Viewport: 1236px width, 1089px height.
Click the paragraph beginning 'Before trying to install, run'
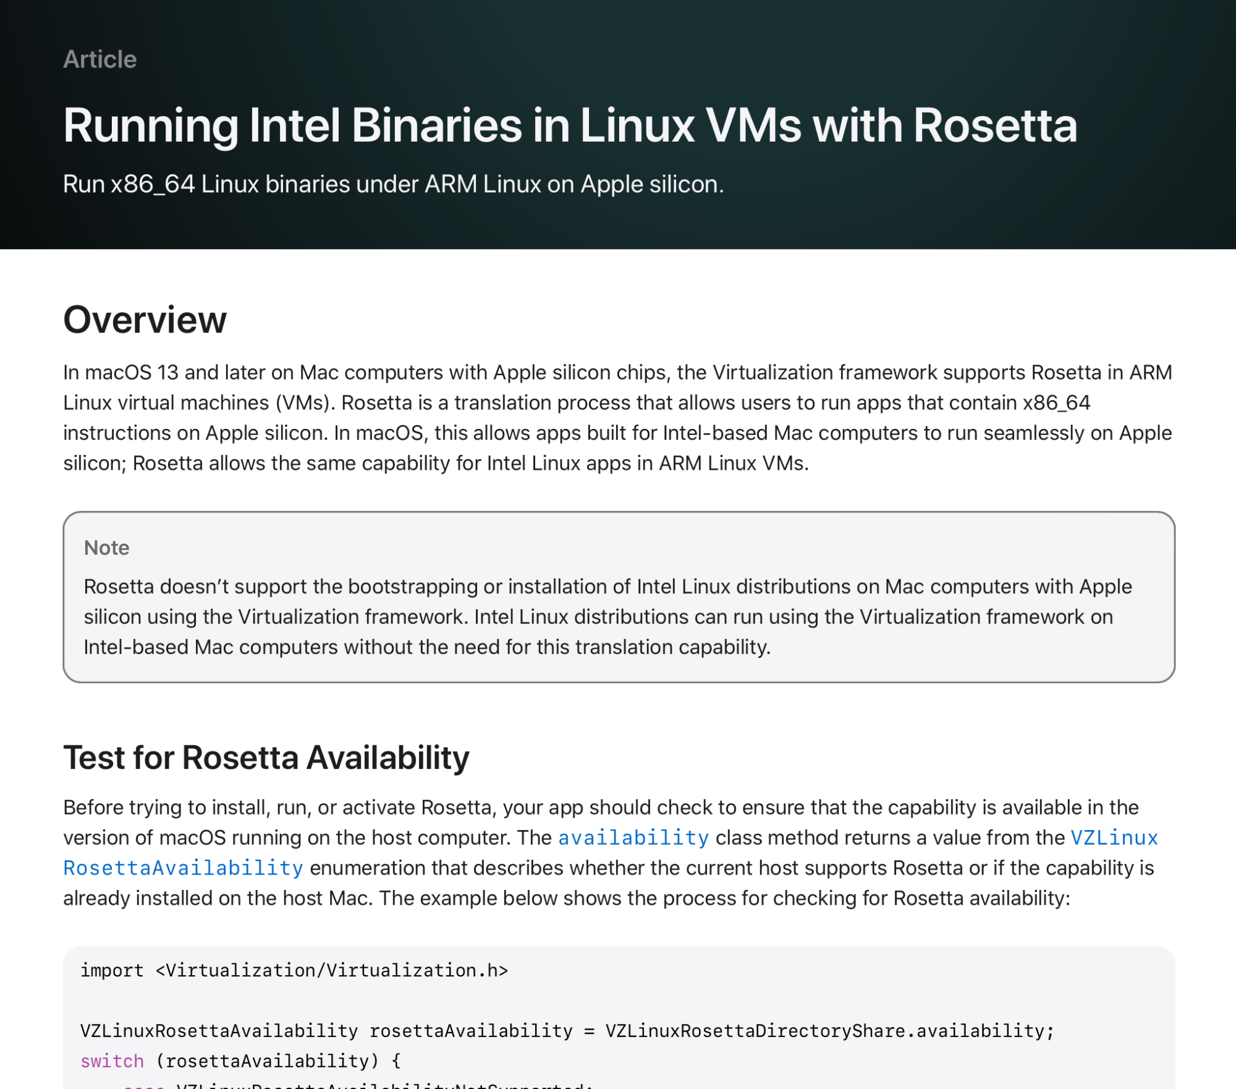[x=611, y=853]
